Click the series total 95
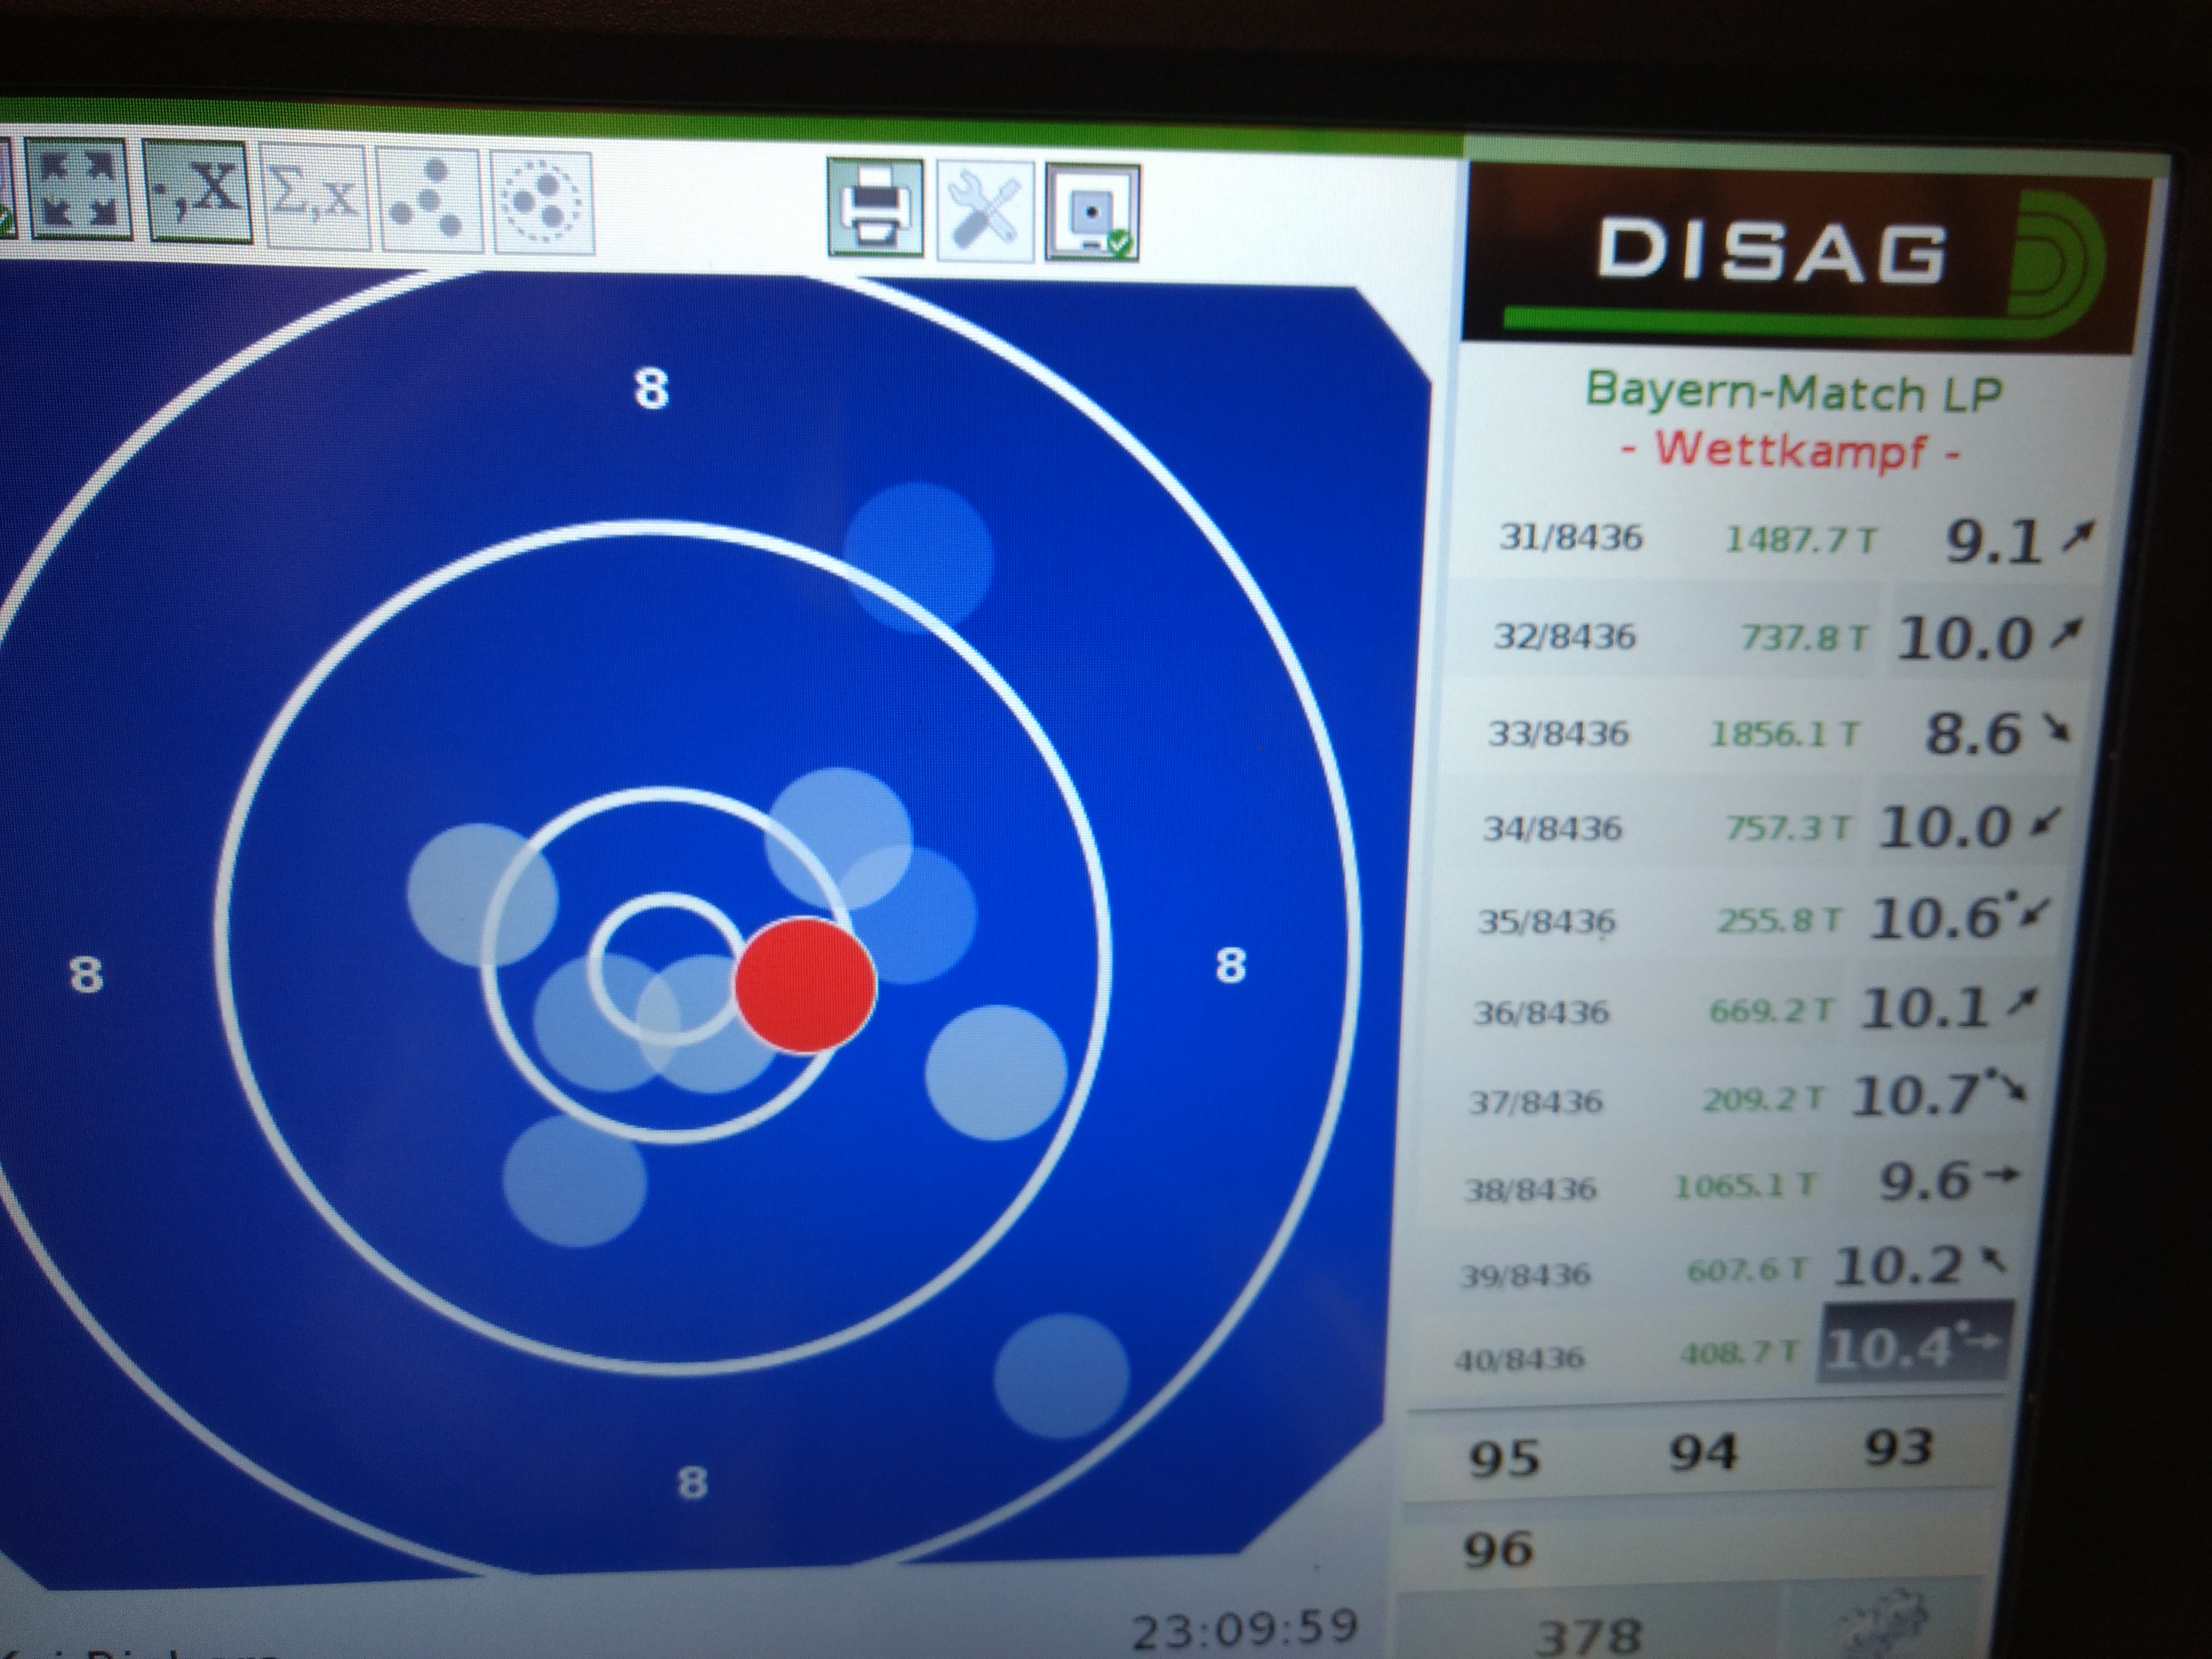Screen dimensions: 2212x1659 coord(1503,1459)
